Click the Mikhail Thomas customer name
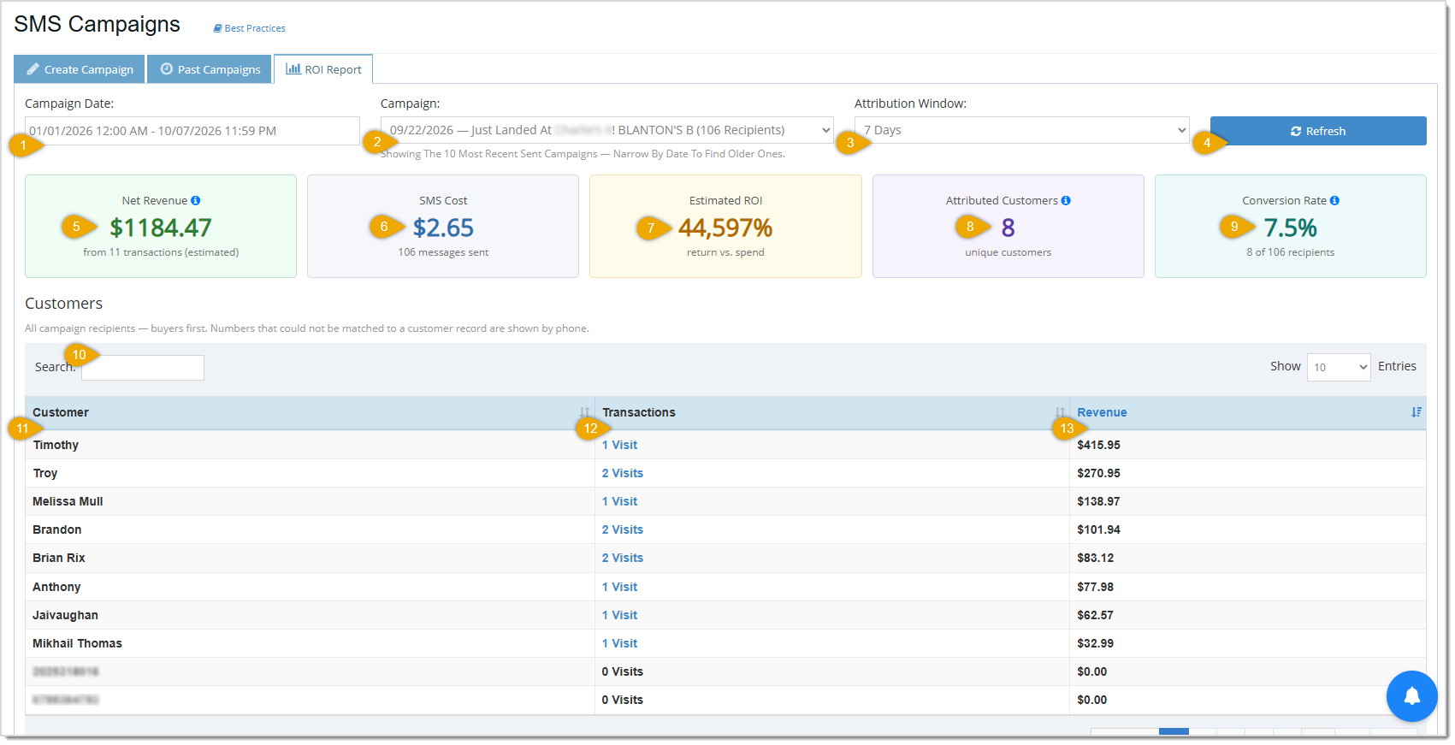This screenshot has height=745, width=1455. click(77, 643)
